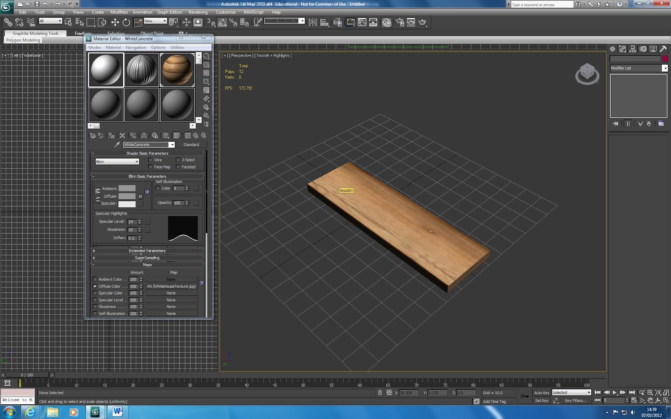Click the Standard material type button
This screenshot has height=419, width=671.
coord(191,145)
